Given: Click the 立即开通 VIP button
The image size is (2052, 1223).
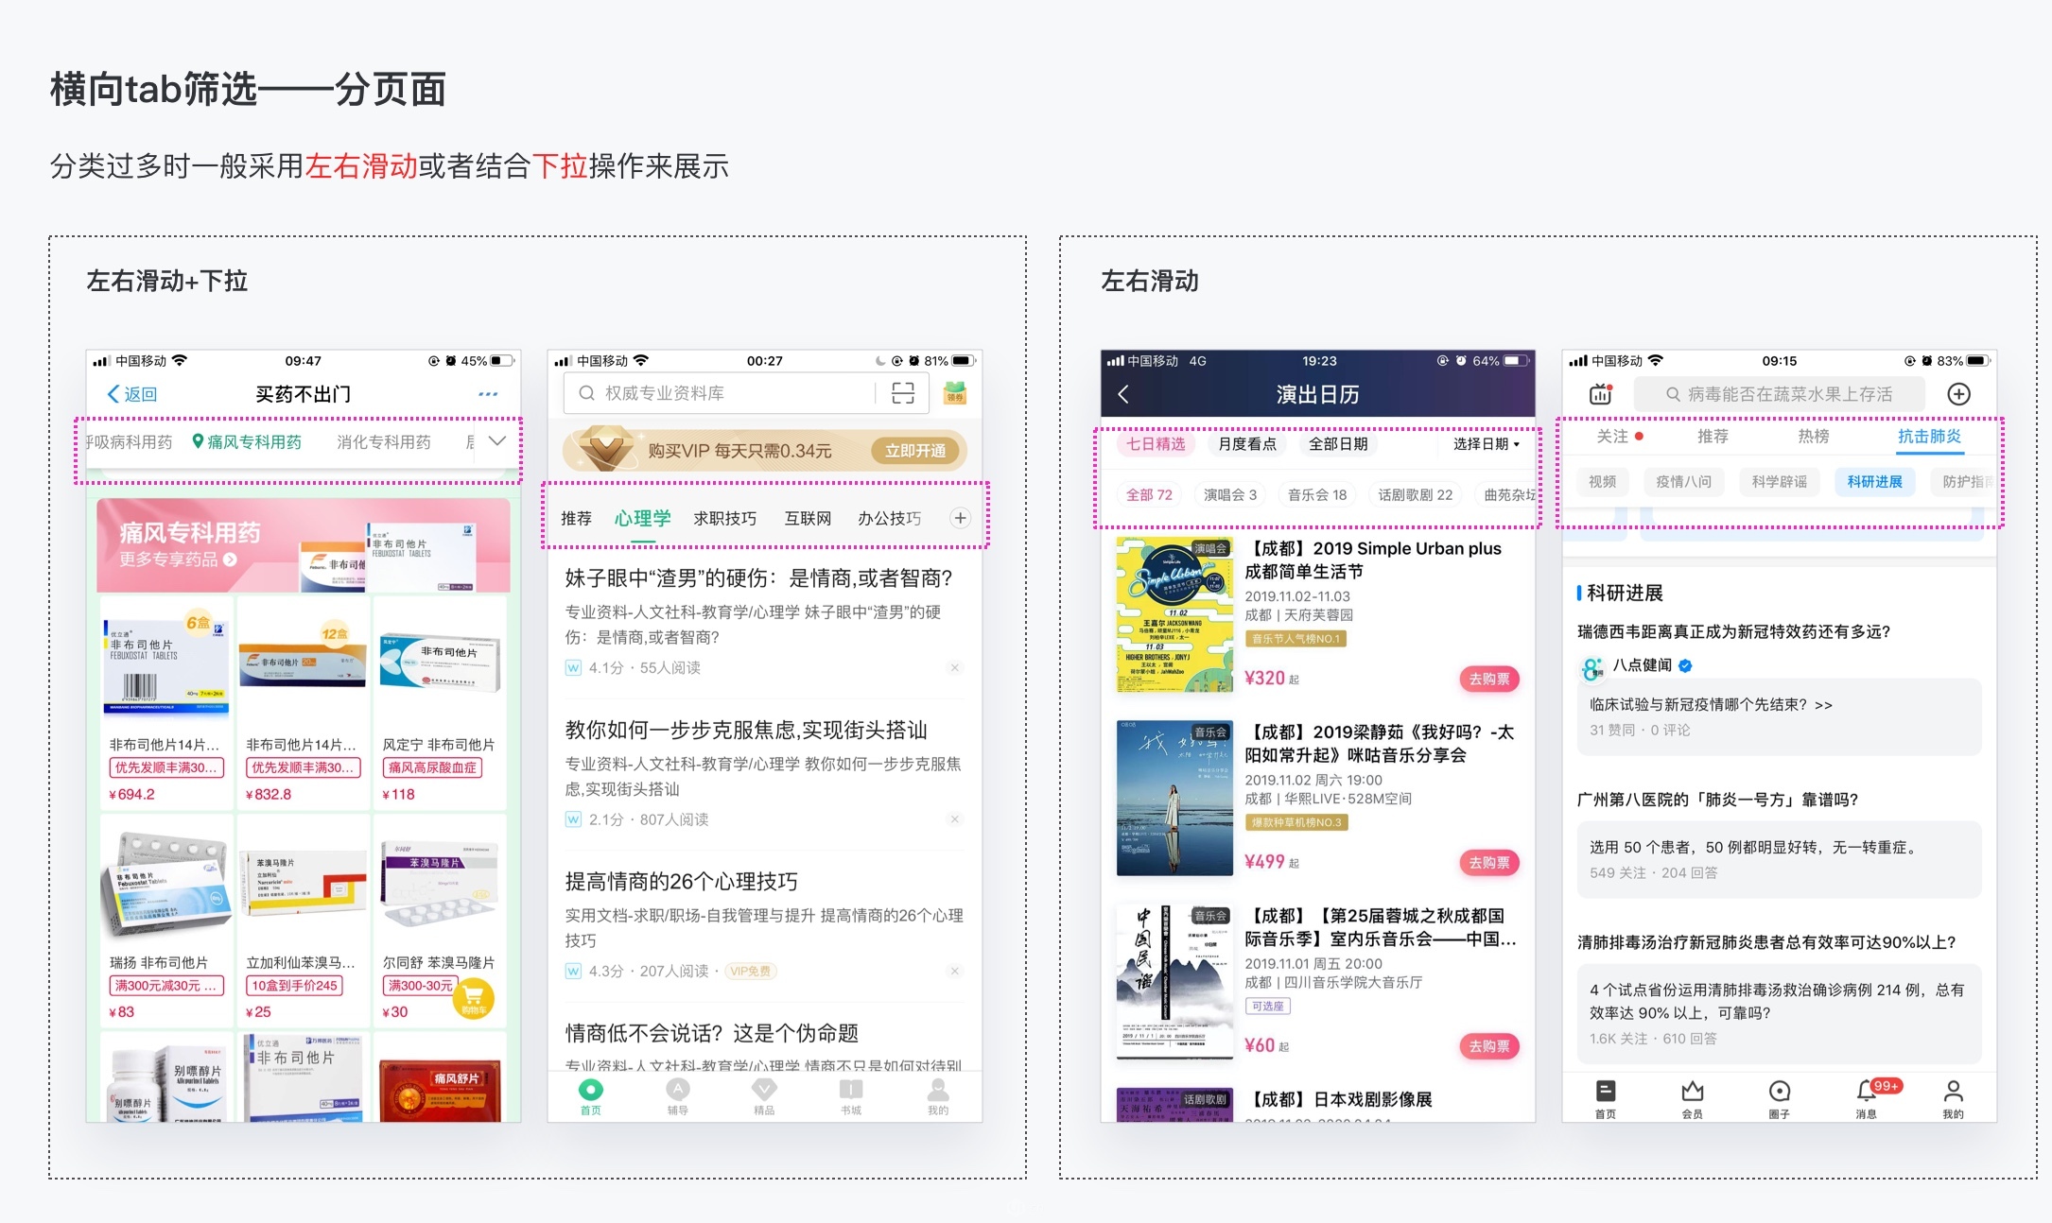Looking at the screenshot, I should (914, 451).
